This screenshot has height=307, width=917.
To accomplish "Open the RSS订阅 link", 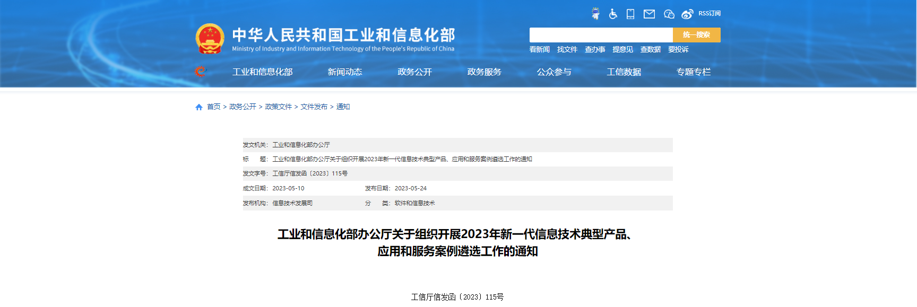I will point(710,13).
